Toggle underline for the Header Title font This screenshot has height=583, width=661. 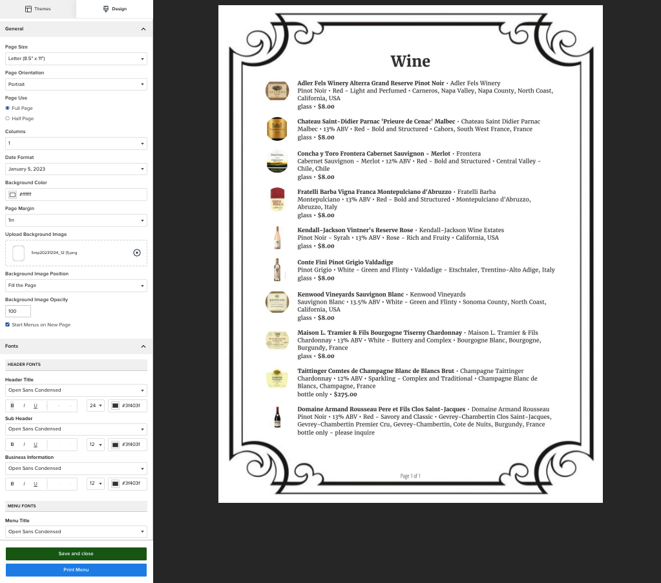click(36, 406)
